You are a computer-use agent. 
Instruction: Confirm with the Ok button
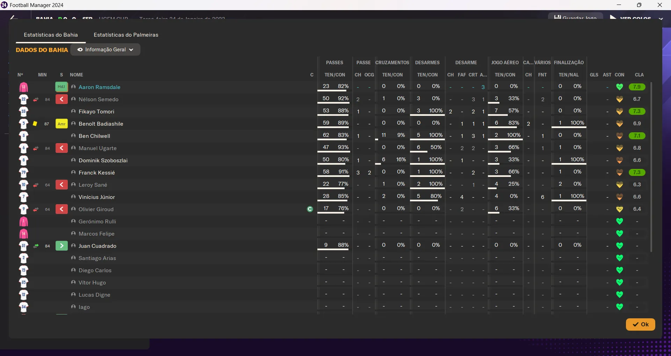pyautogui.click(x=640, y=324)
